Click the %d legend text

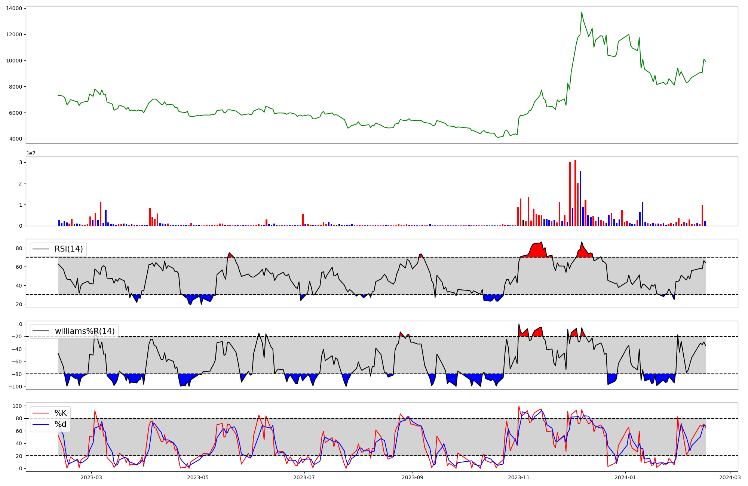(x=61, y=424)
